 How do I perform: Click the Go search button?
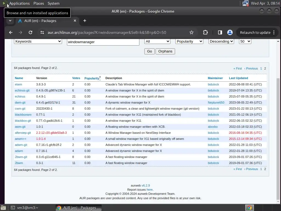(150, 51)
